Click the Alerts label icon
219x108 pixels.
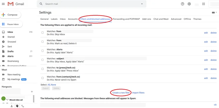tap(3, 56)
